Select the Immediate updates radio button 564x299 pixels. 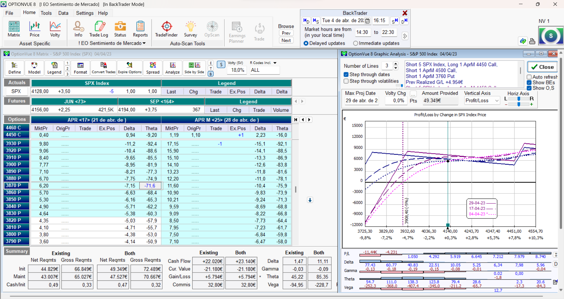pyautogui.click(x=356, y=43)
